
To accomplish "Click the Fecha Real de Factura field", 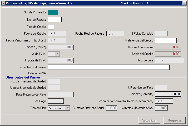I will coord(115,34).
